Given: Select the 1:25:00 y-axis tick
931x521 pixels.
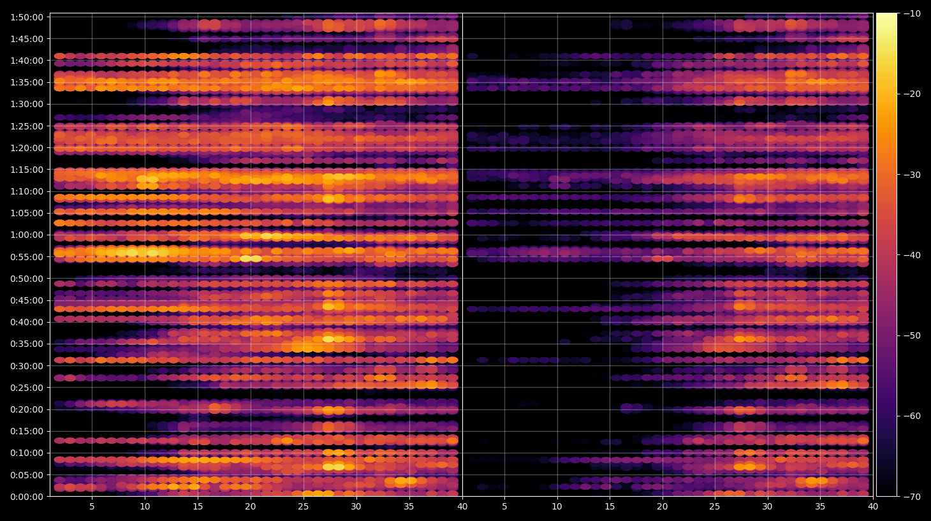Looking at the screenshot, I should coord(27,126).
